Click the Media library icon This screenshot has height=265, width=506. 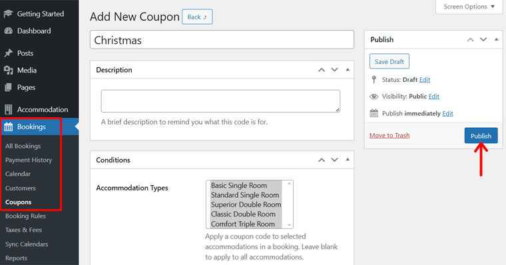tap(9, 70)
